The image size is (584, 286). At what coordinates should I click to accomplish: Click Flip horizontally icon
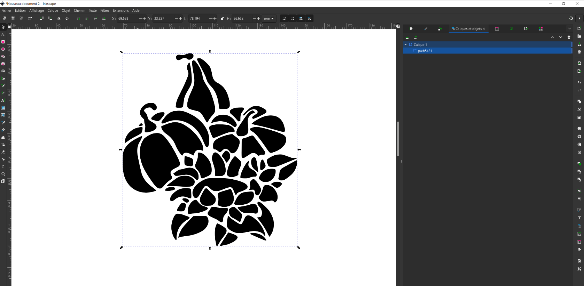(x=59, y=18)
